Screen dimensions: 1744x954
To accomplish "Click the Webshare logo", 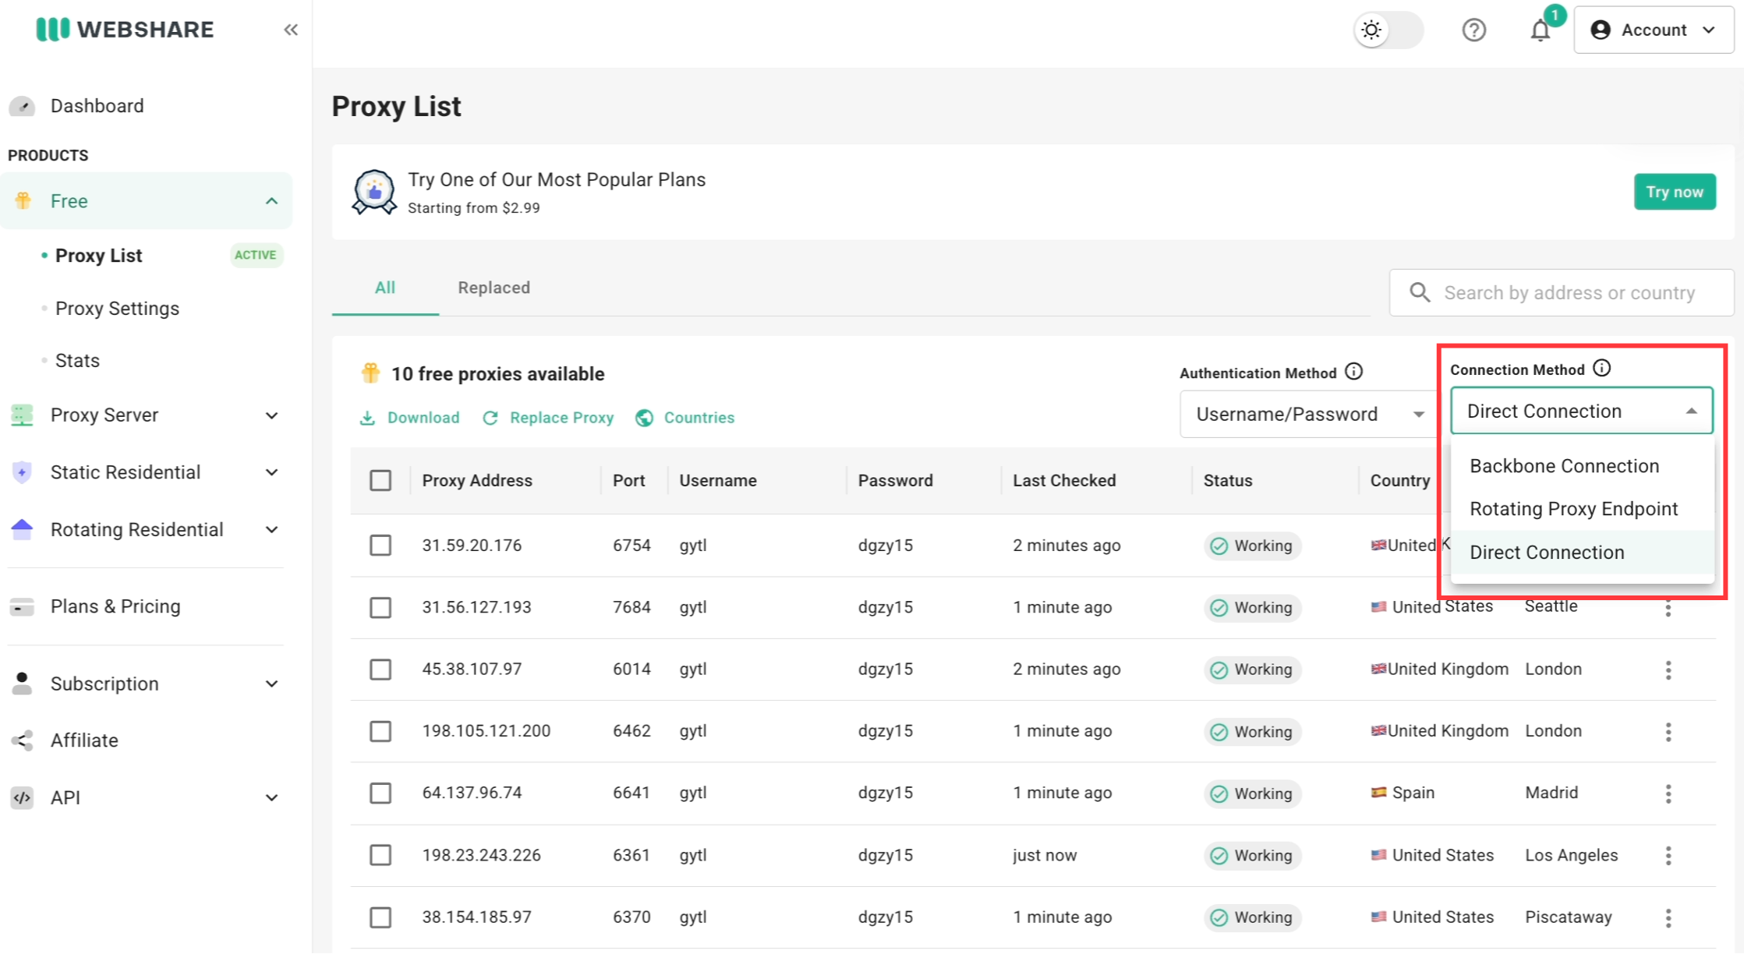I will [125, 30].
